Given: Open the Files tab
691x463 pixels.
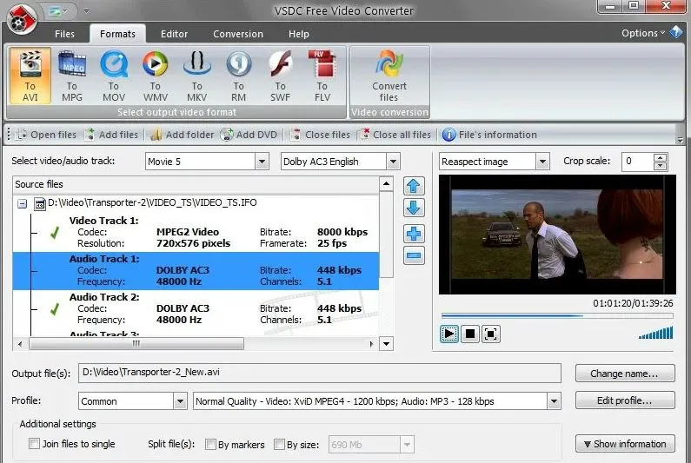Looking at the screenshot, I should click(65, 34).
